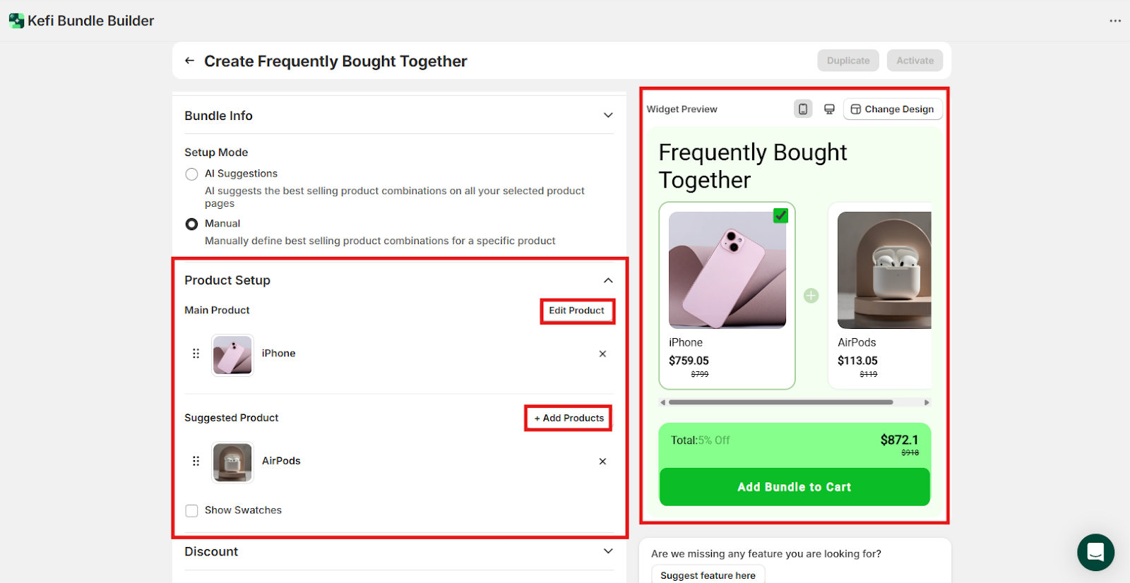Switch widget preview to mobile view
This screenshot has width=1130, height=583.
pos(803,109)
